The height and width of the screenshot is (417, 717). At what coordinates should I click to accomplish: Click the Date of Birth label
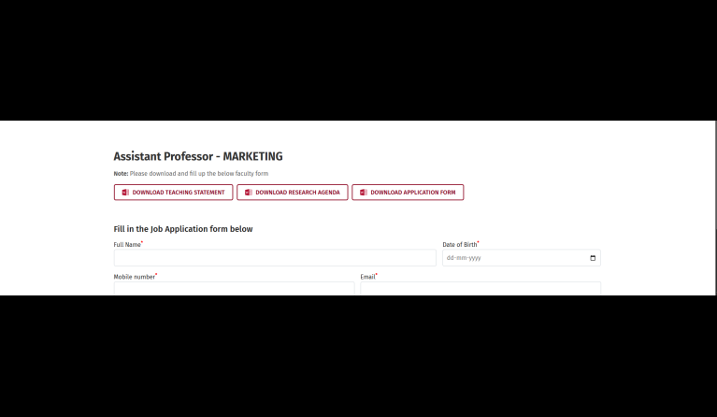coord(459,244)
